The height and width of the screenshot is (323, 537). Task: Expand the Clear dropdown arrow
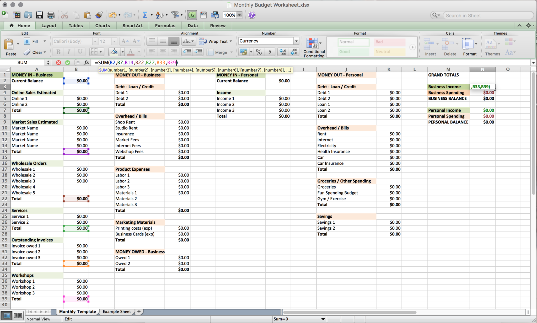(x=45, y=52)
